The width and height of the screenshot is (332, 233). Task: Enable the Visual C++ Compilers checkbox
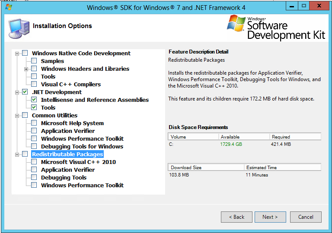tap(34, 85)
